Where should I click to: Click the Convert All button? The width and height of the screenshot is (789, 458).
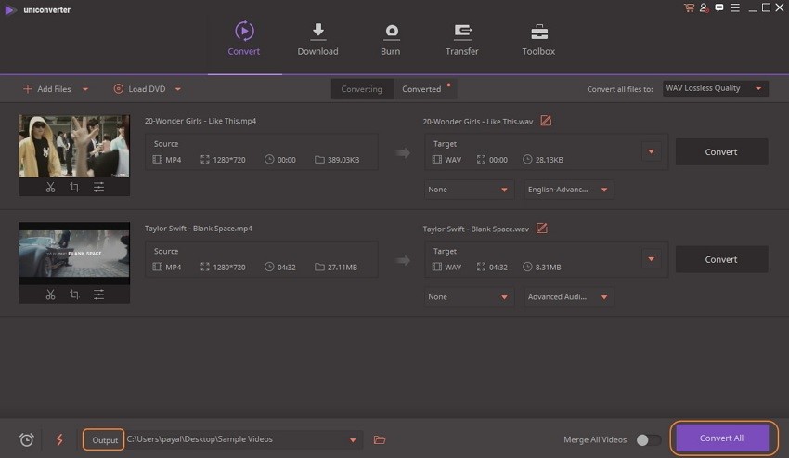722,438
